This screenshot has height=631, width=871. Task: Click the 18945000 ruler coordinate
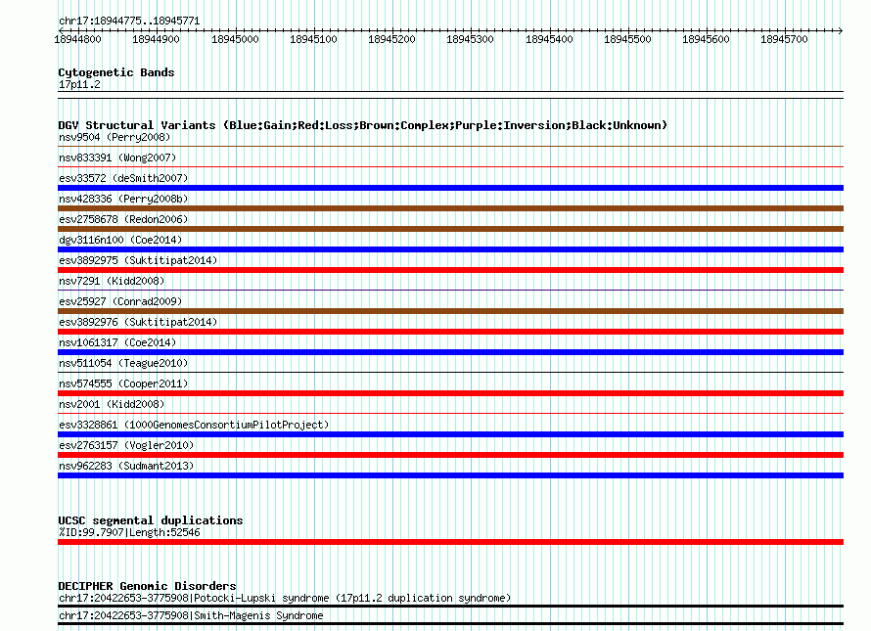coord(235,39)
